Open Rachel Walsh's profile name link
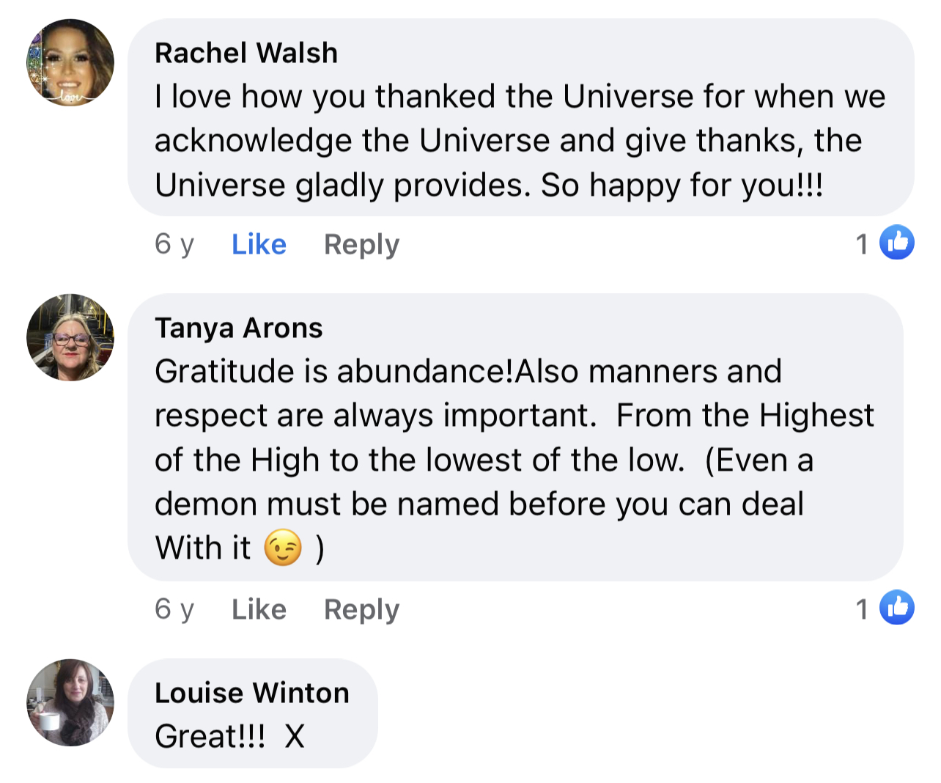 246,53
